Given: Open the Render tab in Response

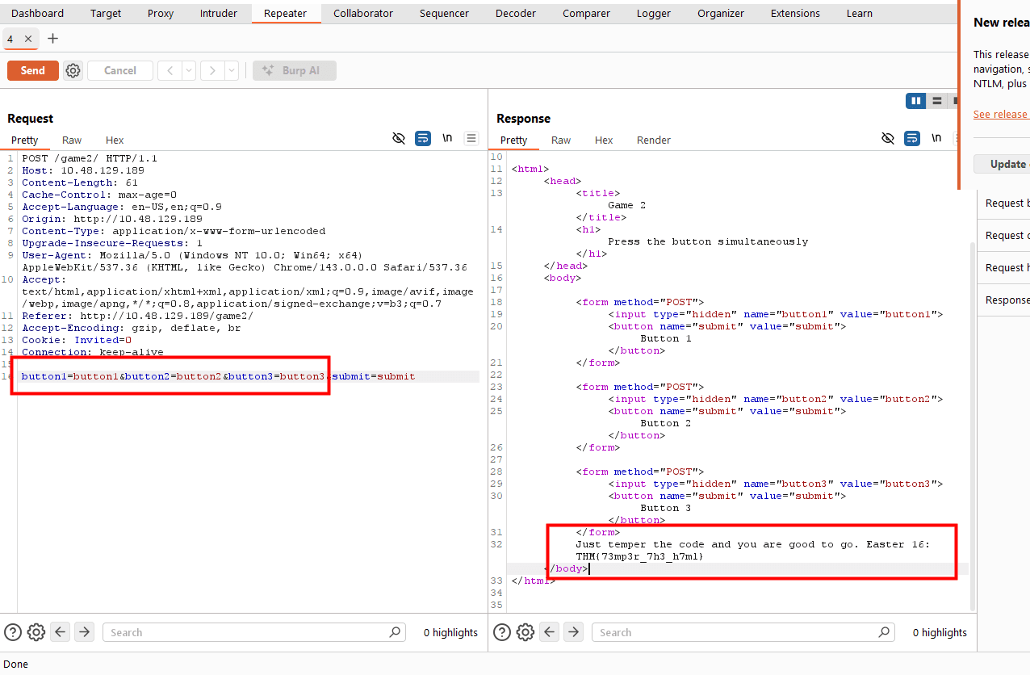Looking at the screenshot, I should click(653, 140).
